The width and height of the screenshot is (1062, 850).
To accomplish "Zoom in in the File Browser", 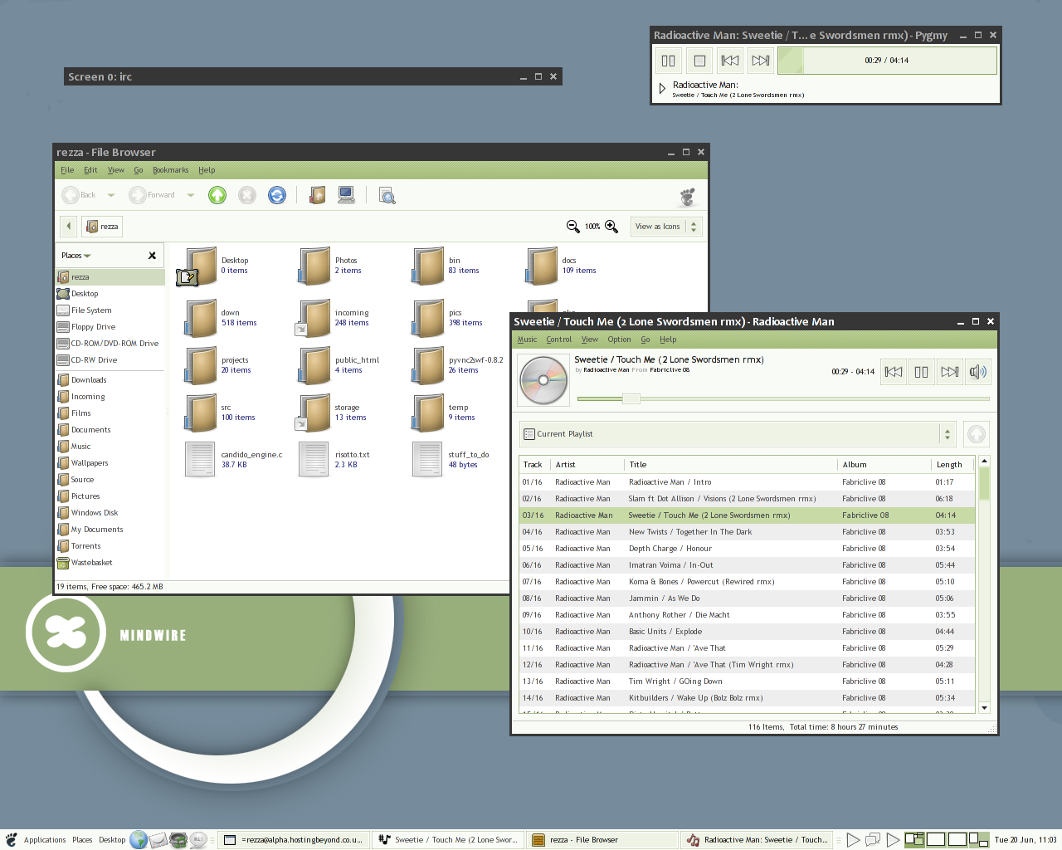I will click(x=611, y=227).
